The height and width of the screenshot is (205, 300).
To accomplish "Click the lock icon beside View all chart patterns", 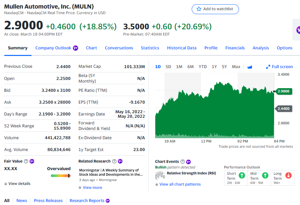I will pyautogui.click(x=157, y=184).
